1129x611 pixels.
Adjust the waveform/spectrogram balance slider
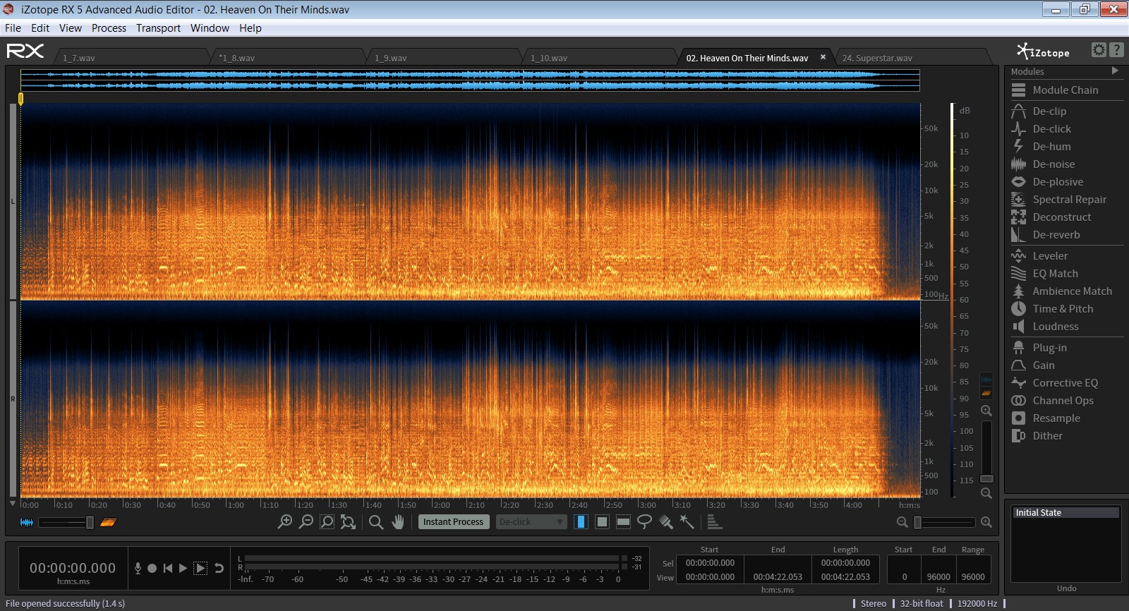pyautogui.click(x=67, y=522)
